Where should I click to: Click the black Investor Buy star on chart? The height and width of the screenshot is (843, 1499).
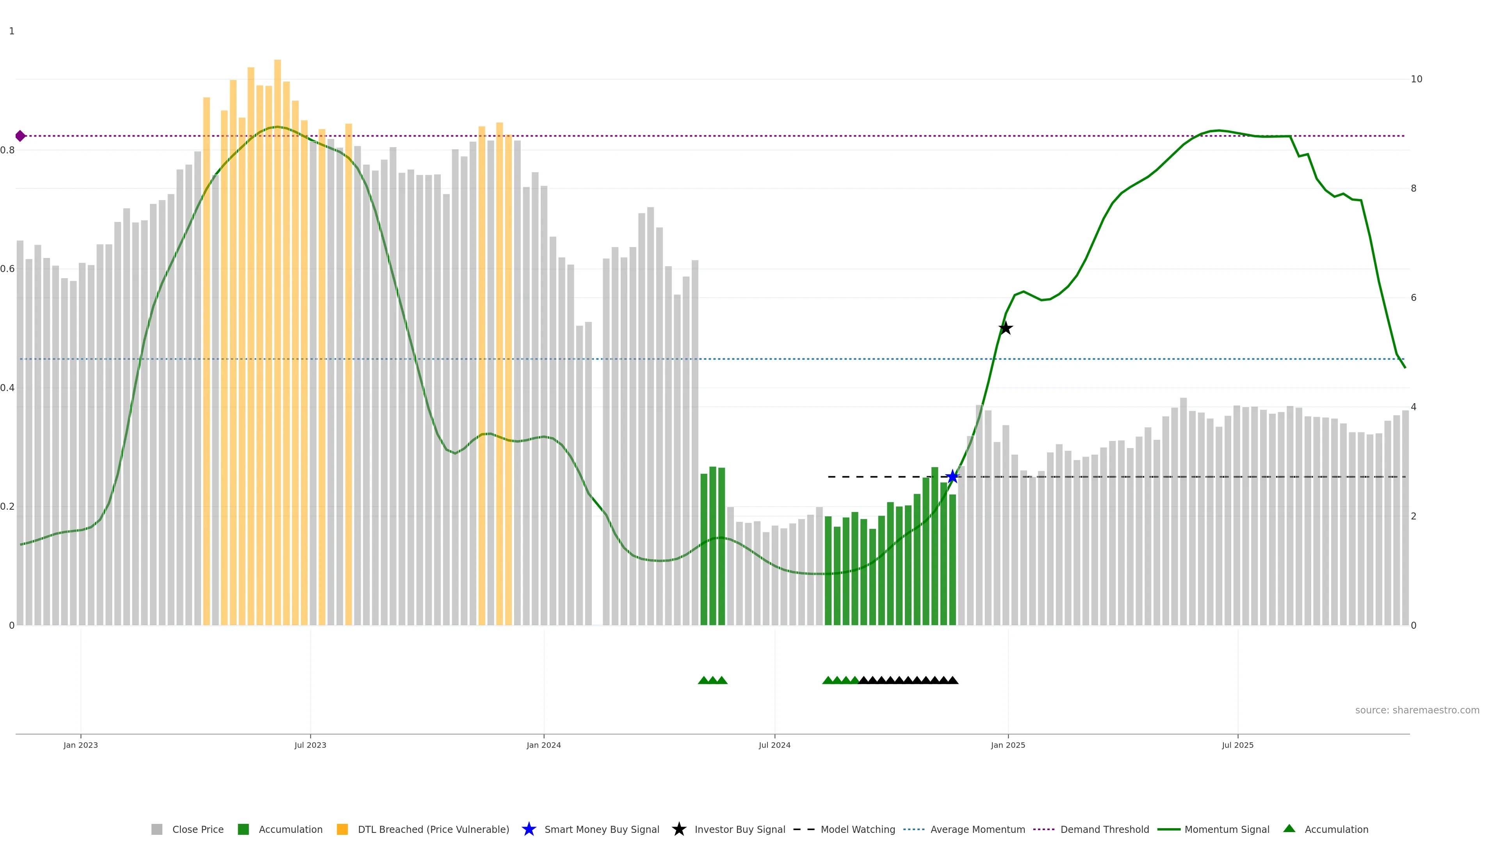[1006, 329]
